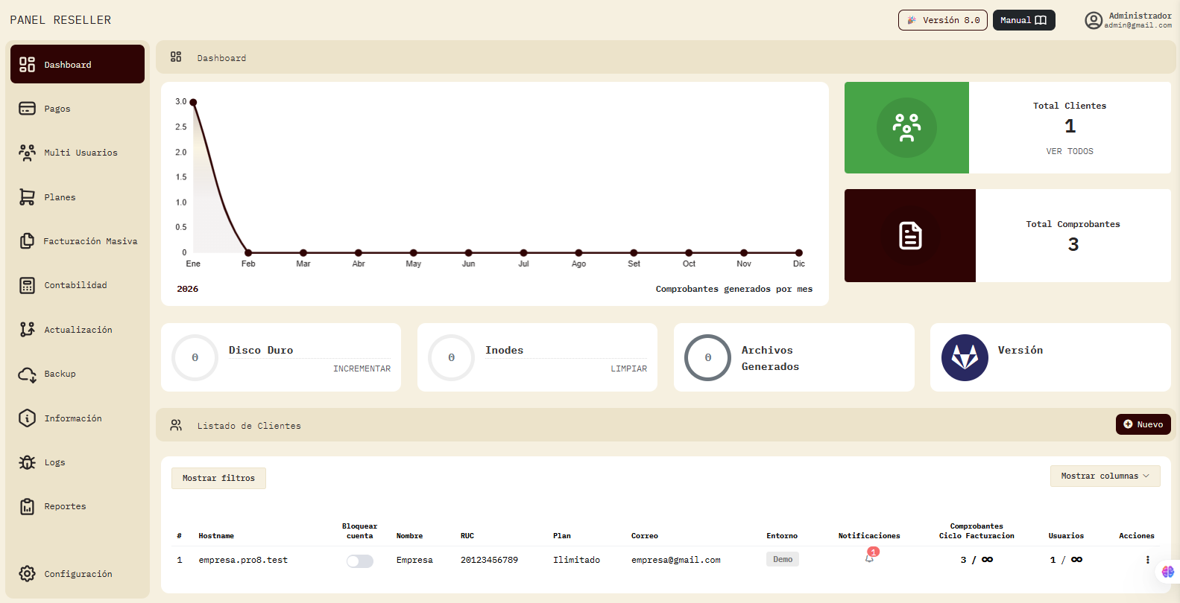
Task: Click INCREMENTAR on the Disco Duro card
Action: click(x=362, y=368)
